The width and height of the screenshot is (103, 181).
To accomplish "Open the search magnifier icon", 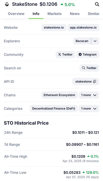I will [x=97, y=4].
